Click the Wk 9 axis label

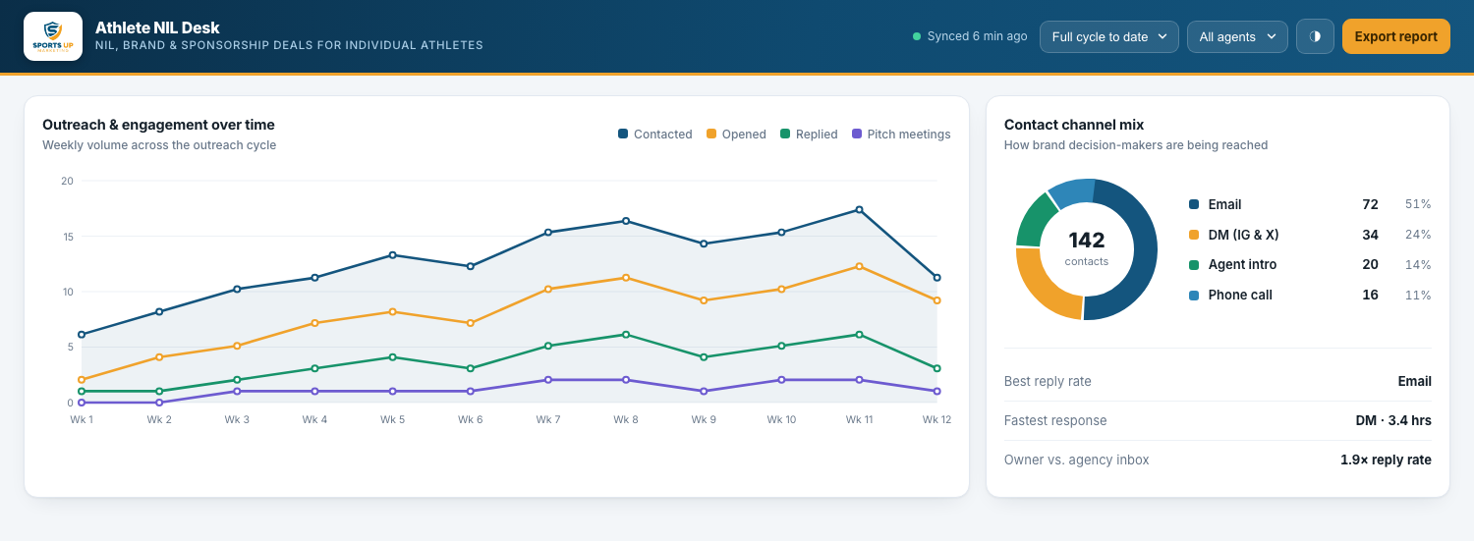[704, 419]
